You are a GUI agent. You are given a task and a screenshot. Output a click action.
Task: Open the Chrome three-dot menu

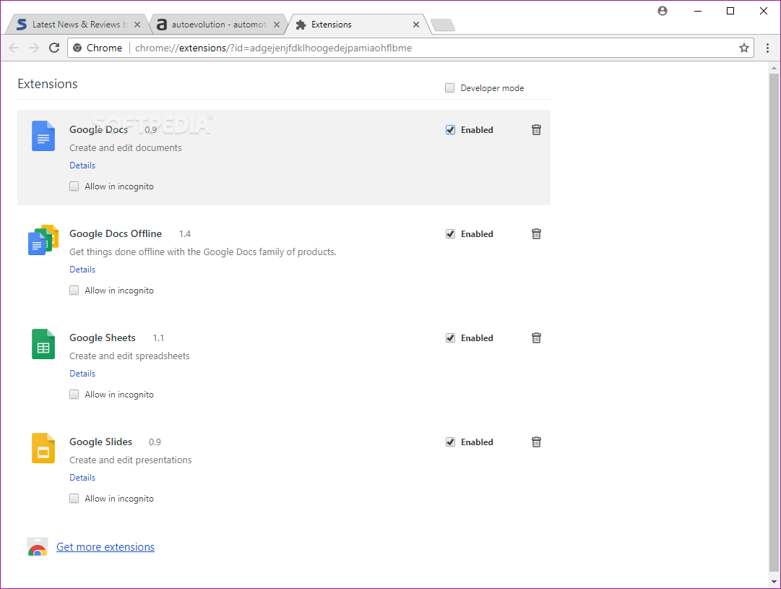(x=767, y=48)
